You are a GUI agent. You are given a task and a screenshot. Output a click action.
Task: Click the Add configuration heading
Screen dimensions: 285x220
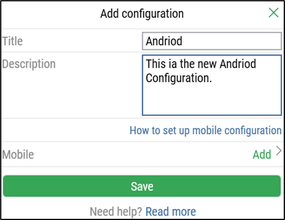point(142,14)
